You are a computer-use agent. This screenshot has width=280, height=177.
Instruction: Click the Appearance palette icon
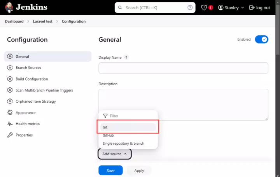pyautogui.click(x=10, y=112)
